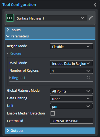Open the Surface Flatness 1 tool dropdown
100x137 pixels.
coord(51,18)
